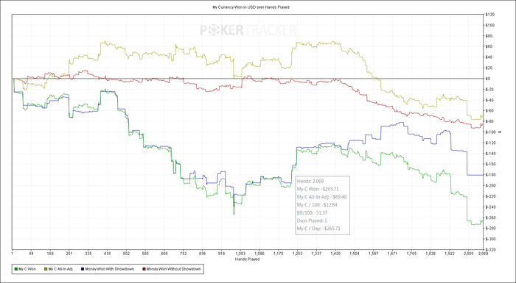This screenshot has width=516, height=283.
Task: Click the $0 y-axis label
Action: click(x=487, y=79)
